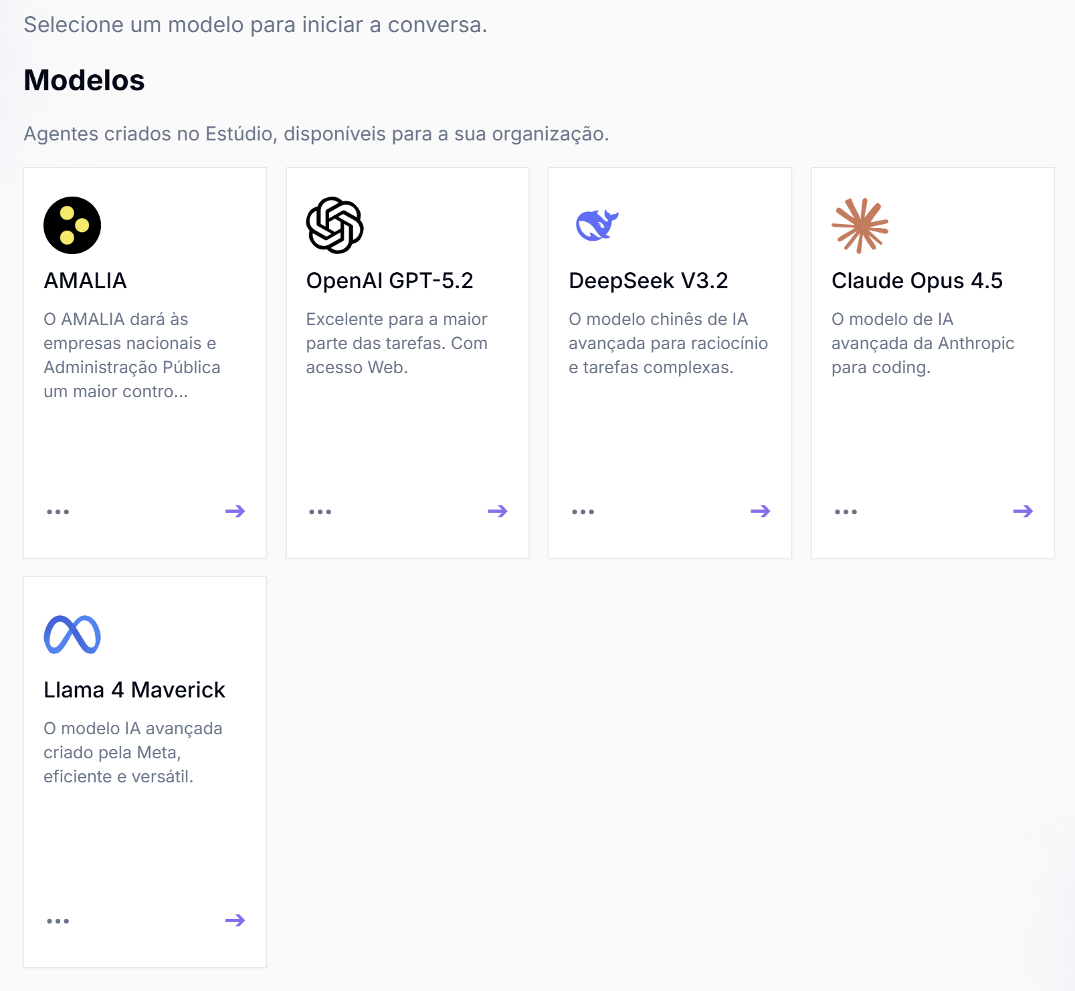This screenshot has height=991, width=1075.
Task: Show Llama 4 Maverick's more options menu
Action: pyautogui.click(x=58, y=921)
